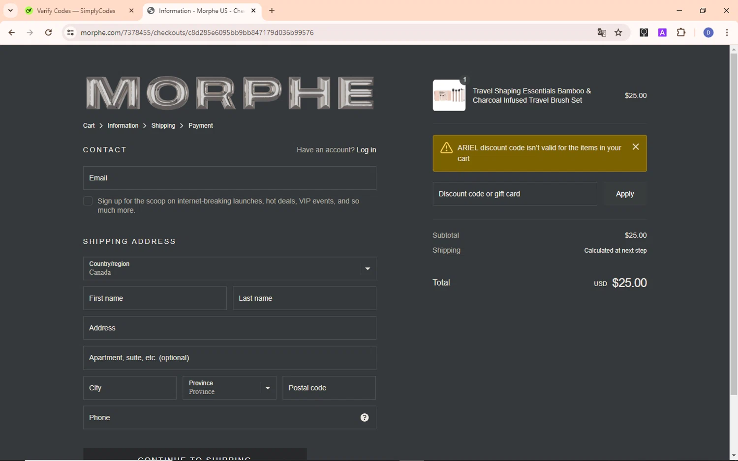Check the newsletter sign up checkbox
This screenshot has height=461, width=738.
[88, 201]
